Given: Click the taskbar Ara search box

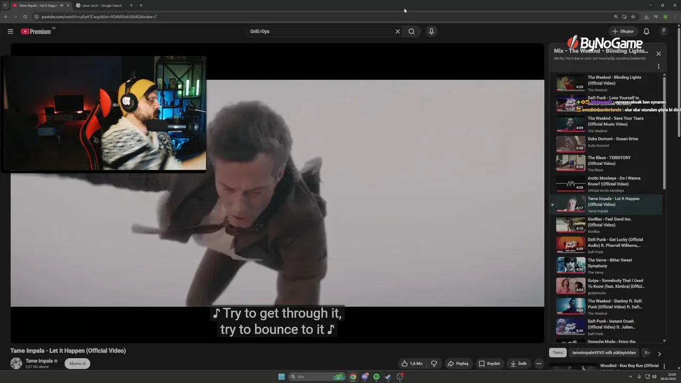Looking at the screenshot, I should [x=317, y=377].
